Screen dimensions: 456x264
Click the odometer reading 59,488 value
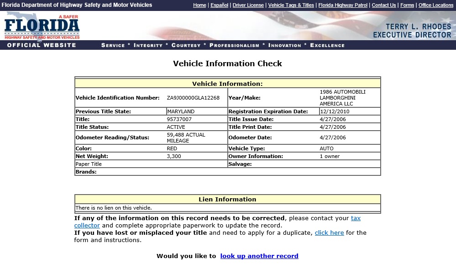point(186,137)
